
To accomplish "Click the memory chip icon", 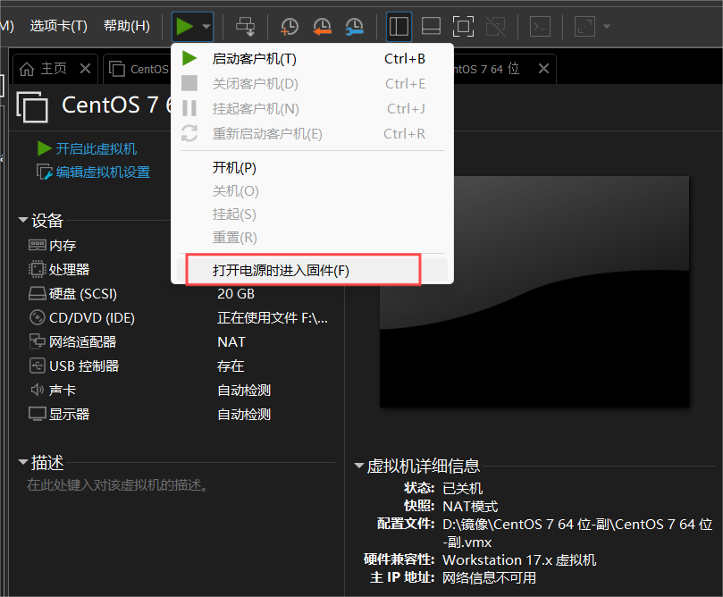I will pos(37,245).
